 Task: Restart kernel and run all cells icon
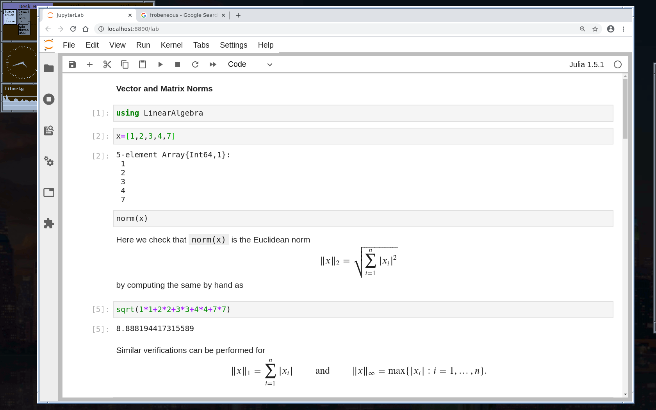[x=213, y=64]
